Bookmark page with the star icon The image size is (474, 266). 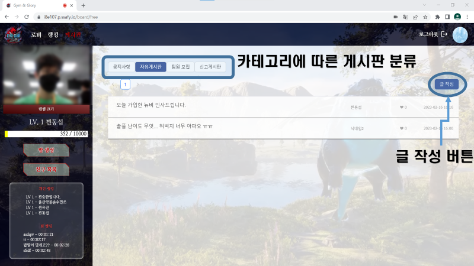(425, 17)
